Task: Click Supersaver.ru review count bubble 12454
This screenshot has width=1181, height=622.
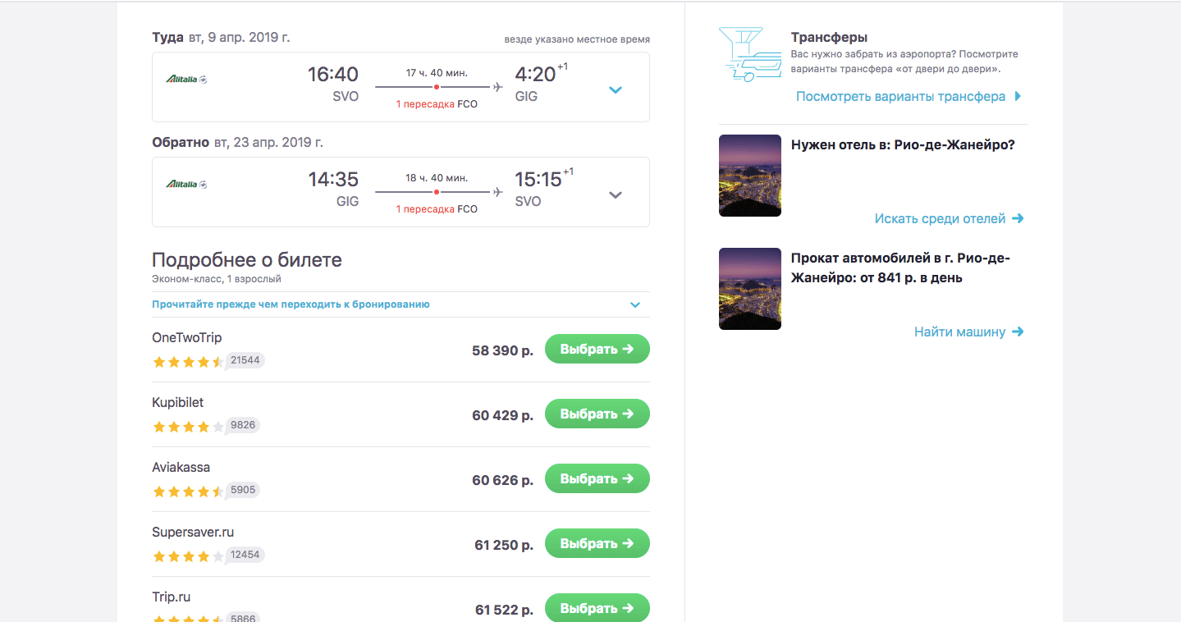Action: (245, 555)
